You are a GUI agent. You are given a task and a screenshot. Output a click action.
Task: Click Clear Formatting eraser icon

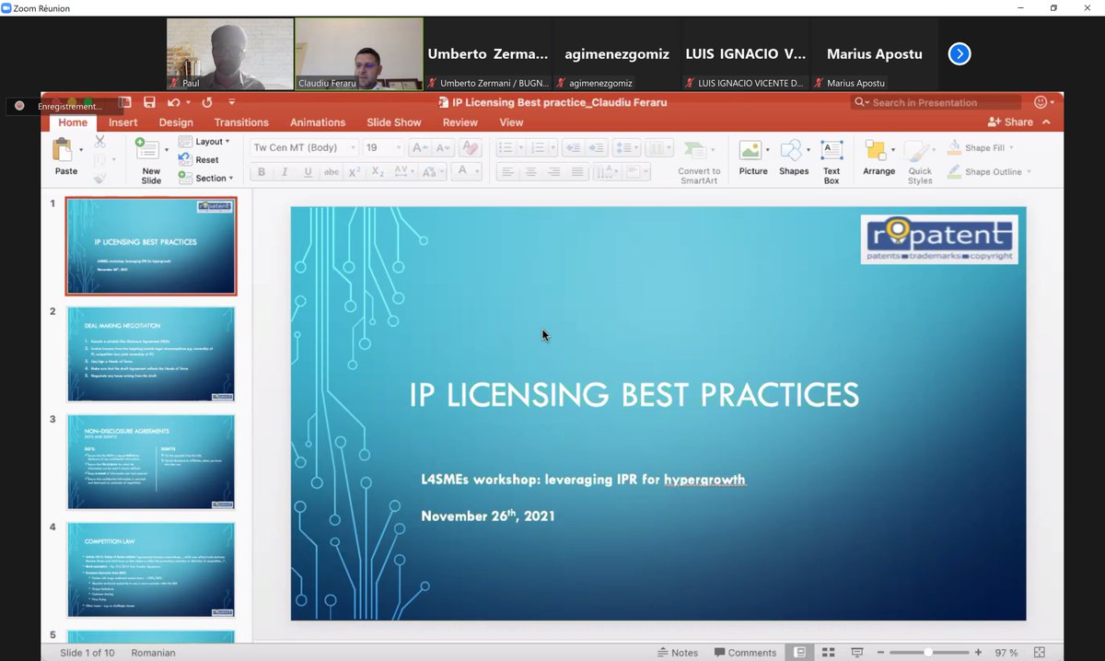coord(470,147)
